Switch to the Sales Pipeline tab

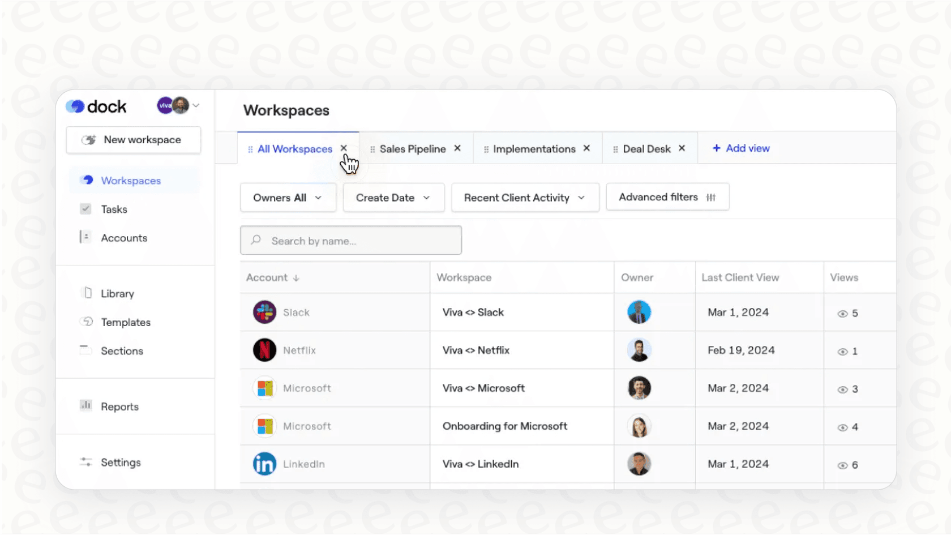click(x=413, y=148)
